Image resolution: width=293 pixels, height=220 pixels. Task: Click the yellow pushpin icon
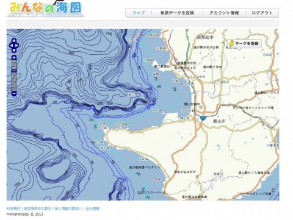pyautogui.click(x=231, y=44)
